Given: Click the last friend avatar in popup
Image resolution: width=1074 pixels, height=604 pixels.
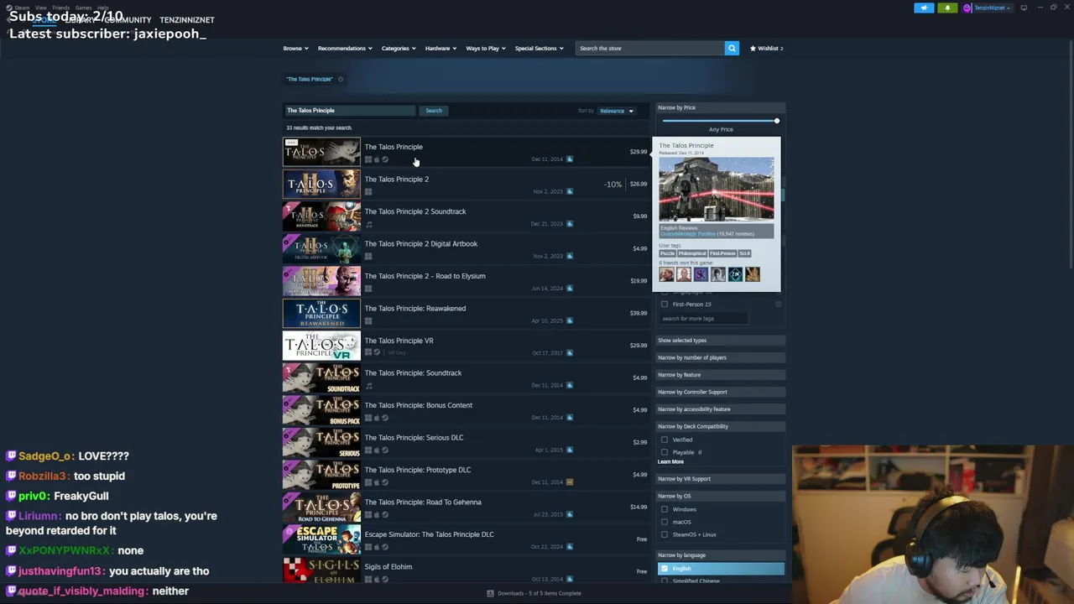Looking at the screenshot, I should point(752,274).
